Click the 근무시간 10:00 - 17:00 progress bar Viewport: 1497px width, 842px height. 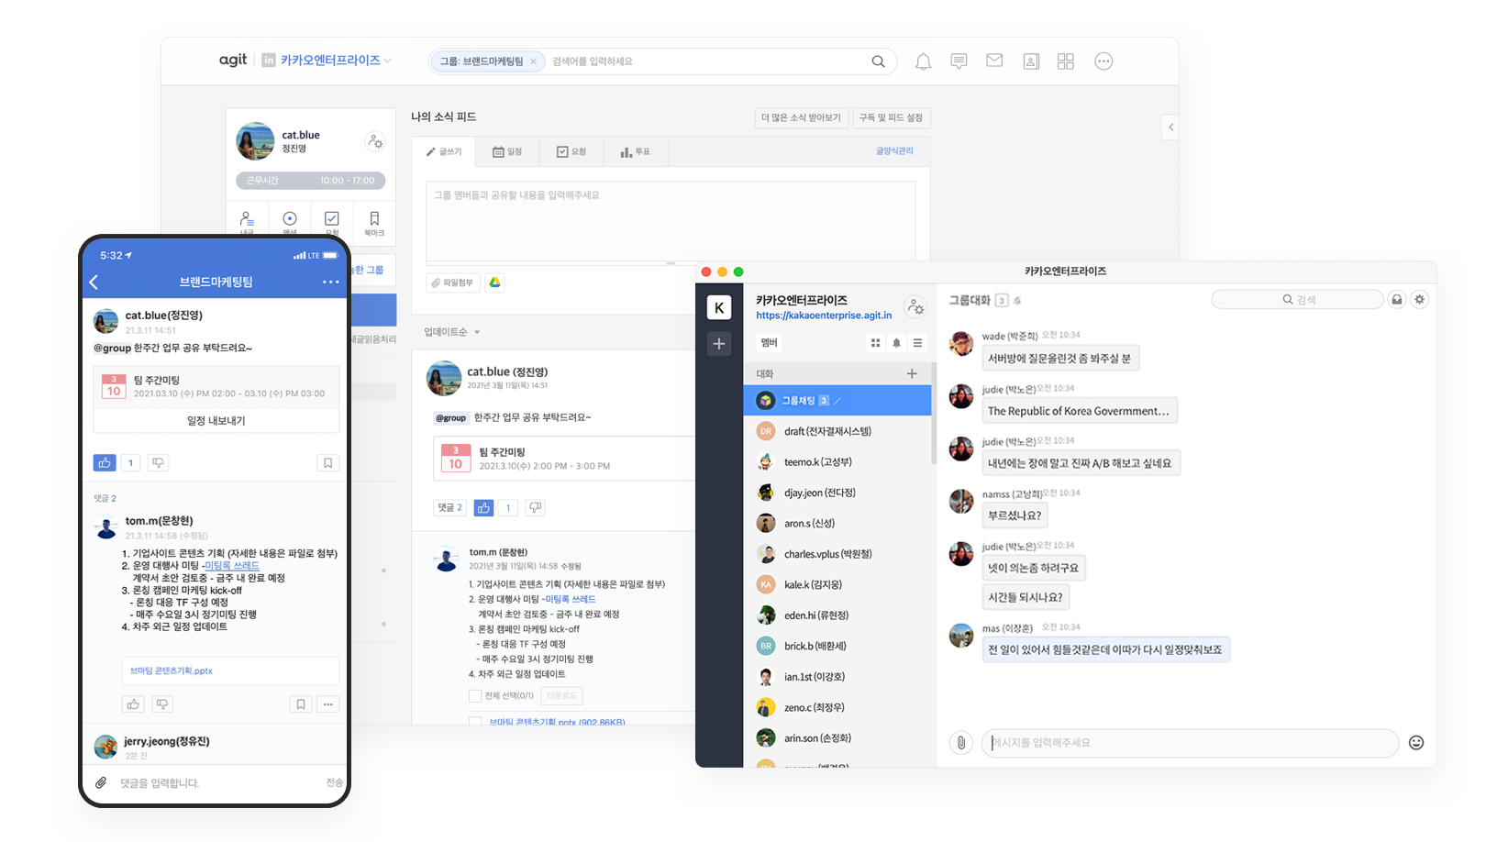(311, 181)
